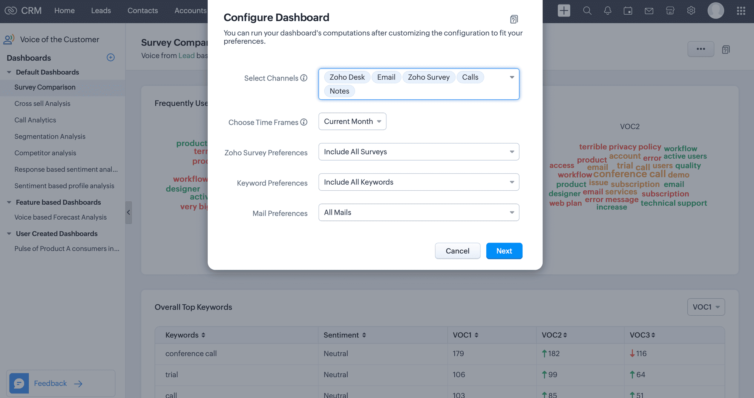Open the settings gear icon
The height and width of the screenshot is (398, 754).
(x=691, y=11)
